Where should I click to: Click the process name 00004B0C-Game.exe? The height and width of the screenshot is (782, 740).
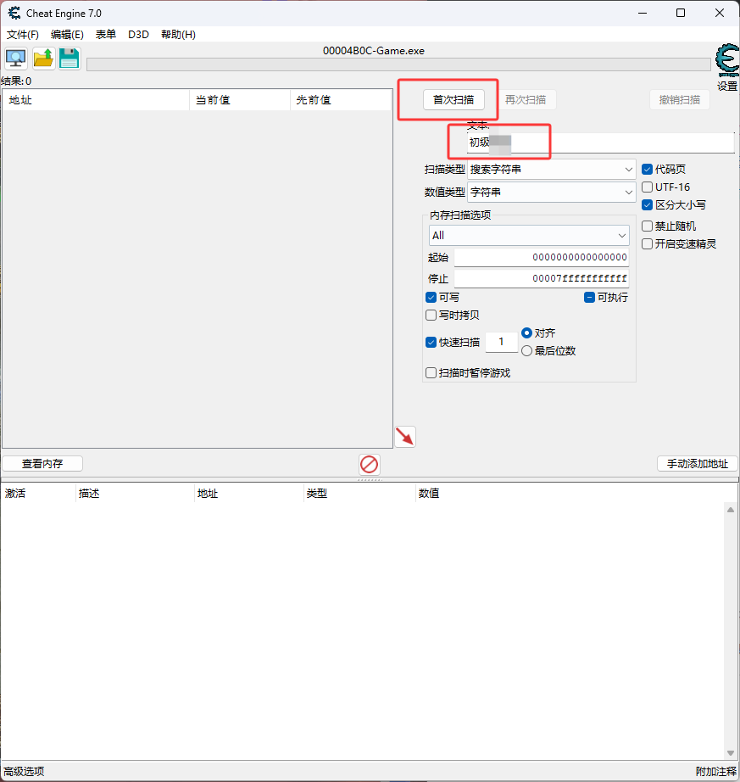point(374,51)
